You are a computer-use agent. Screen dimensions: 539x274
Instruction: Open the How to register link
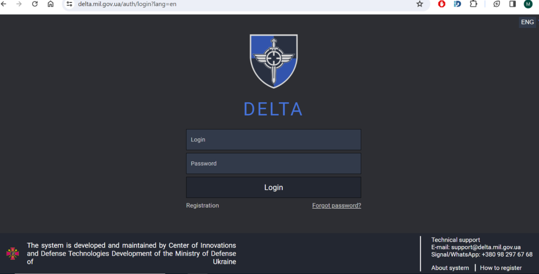pyautogui.click(x=501, y=268)
